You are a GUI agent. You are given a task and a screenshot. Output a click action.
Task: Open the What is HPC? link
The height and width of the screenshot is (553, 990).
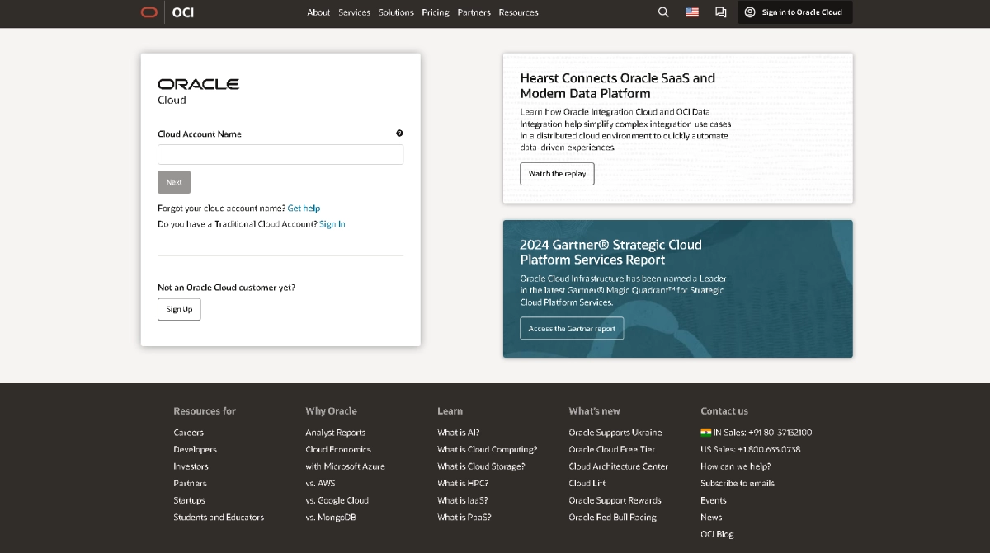point(463,484)
